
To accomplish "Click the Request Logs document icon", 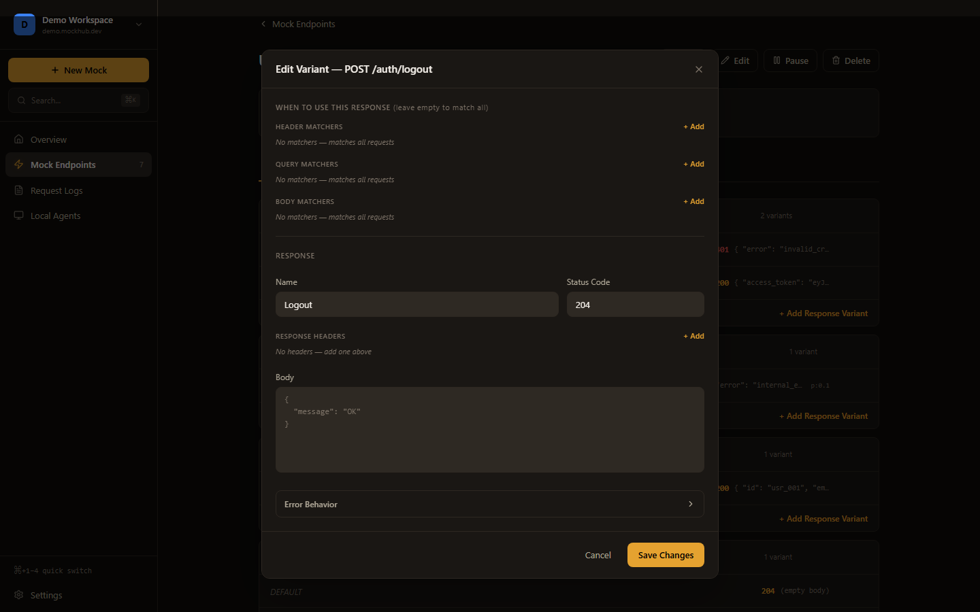I will tap(19, 190).
